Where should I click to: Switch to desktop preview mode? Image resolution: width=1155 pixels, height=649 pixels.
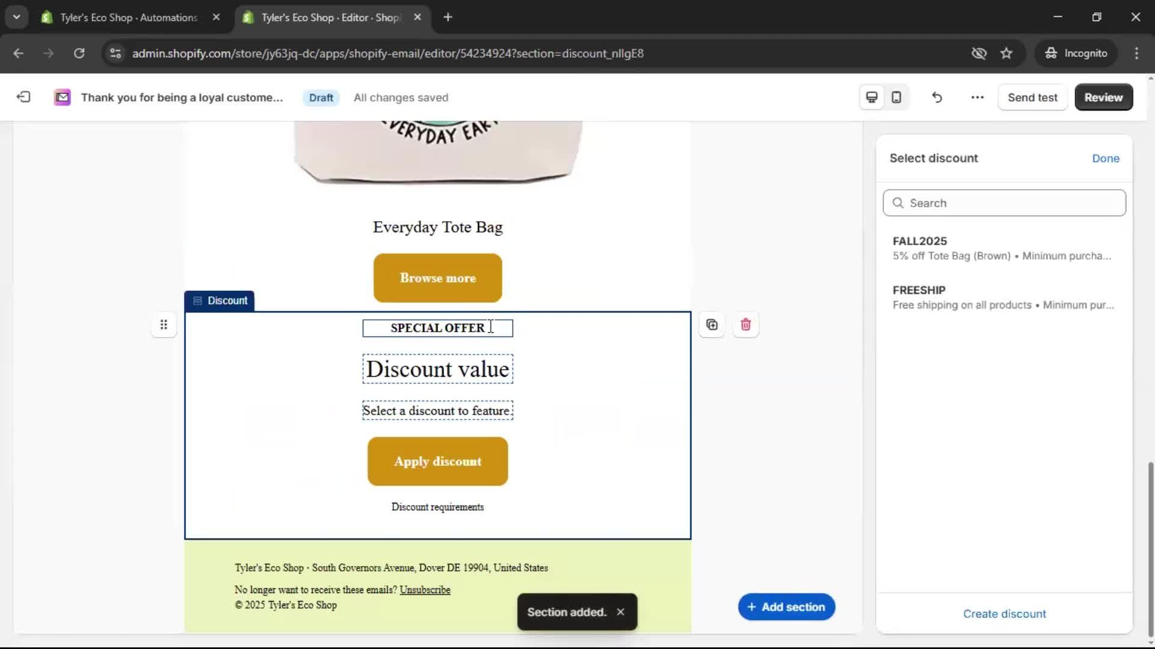871,97
